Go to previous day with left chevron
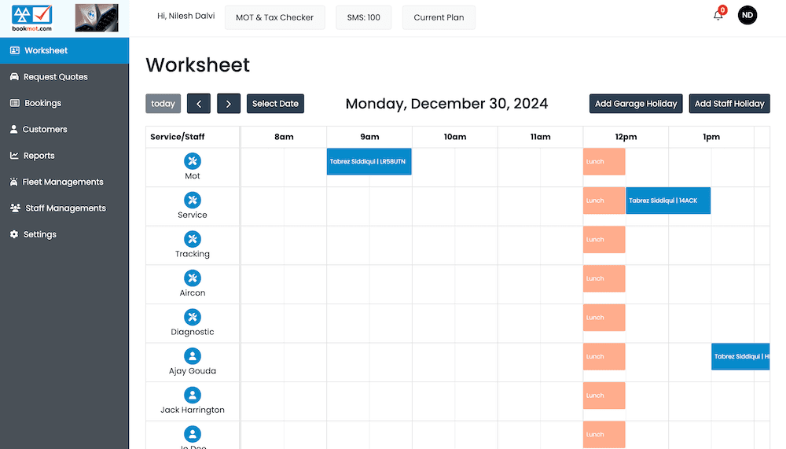Viewport: 786px width, 449px height. click(x=199, y=104)
